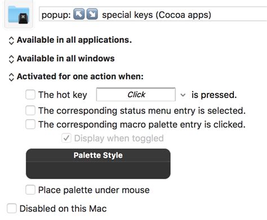Click the macro group folder icon
The image size is (267, 220).
(x=19, y=15)
